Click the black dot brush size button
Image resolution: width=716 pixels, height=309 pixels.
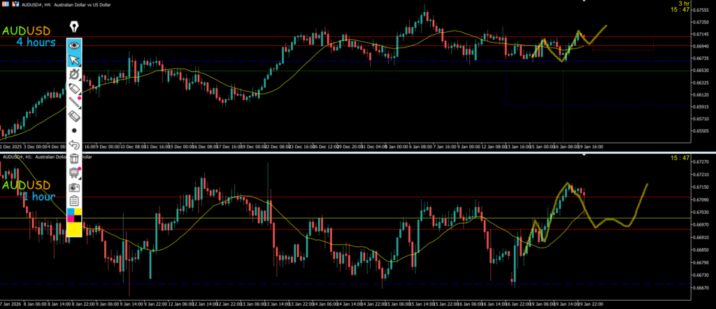(74, 130)
